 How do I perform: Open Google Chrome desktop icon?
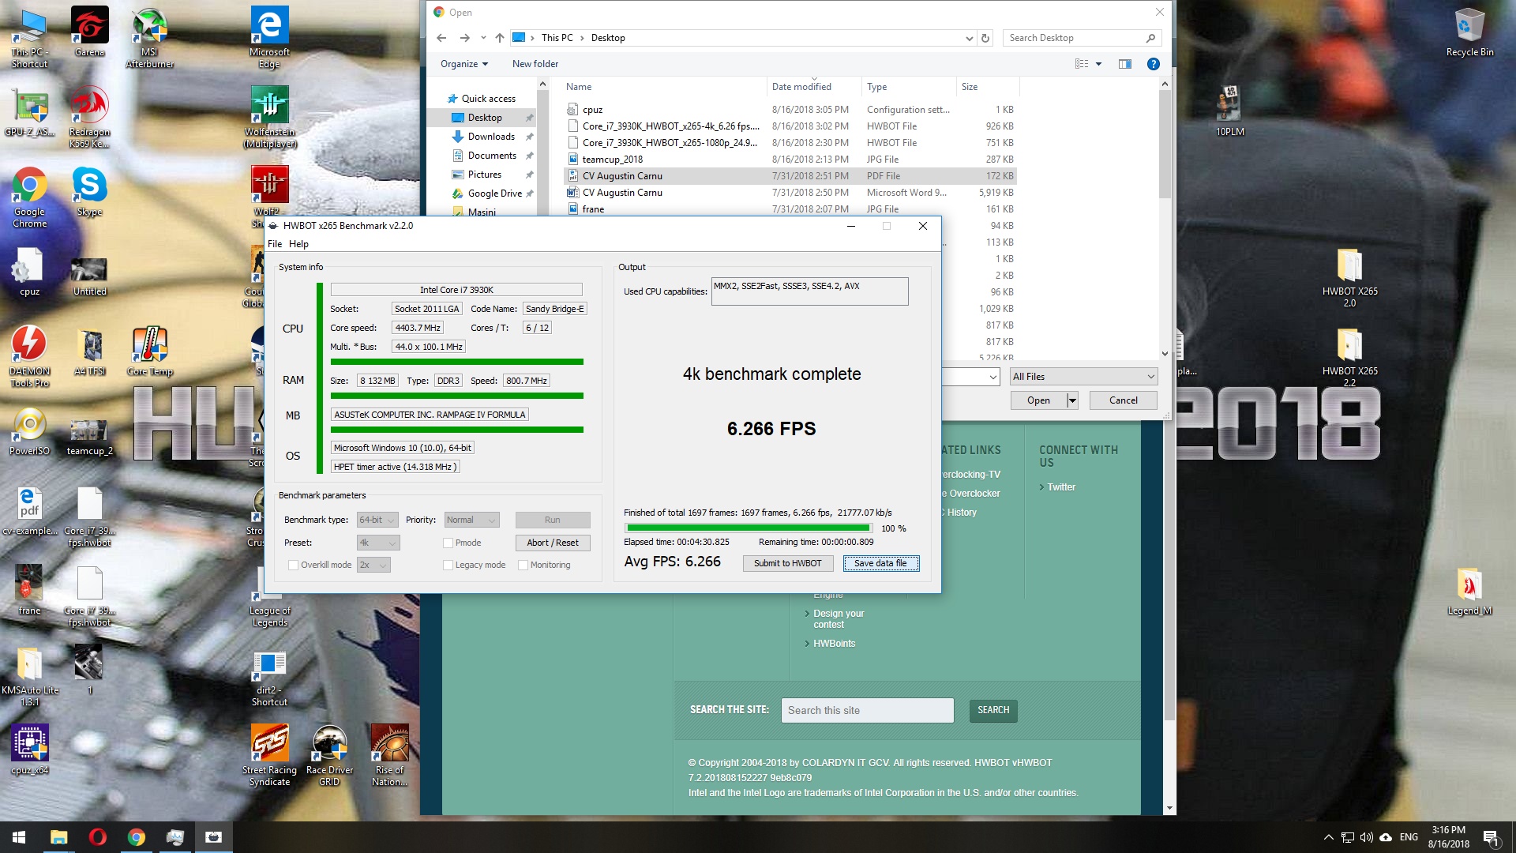(29, 197)
